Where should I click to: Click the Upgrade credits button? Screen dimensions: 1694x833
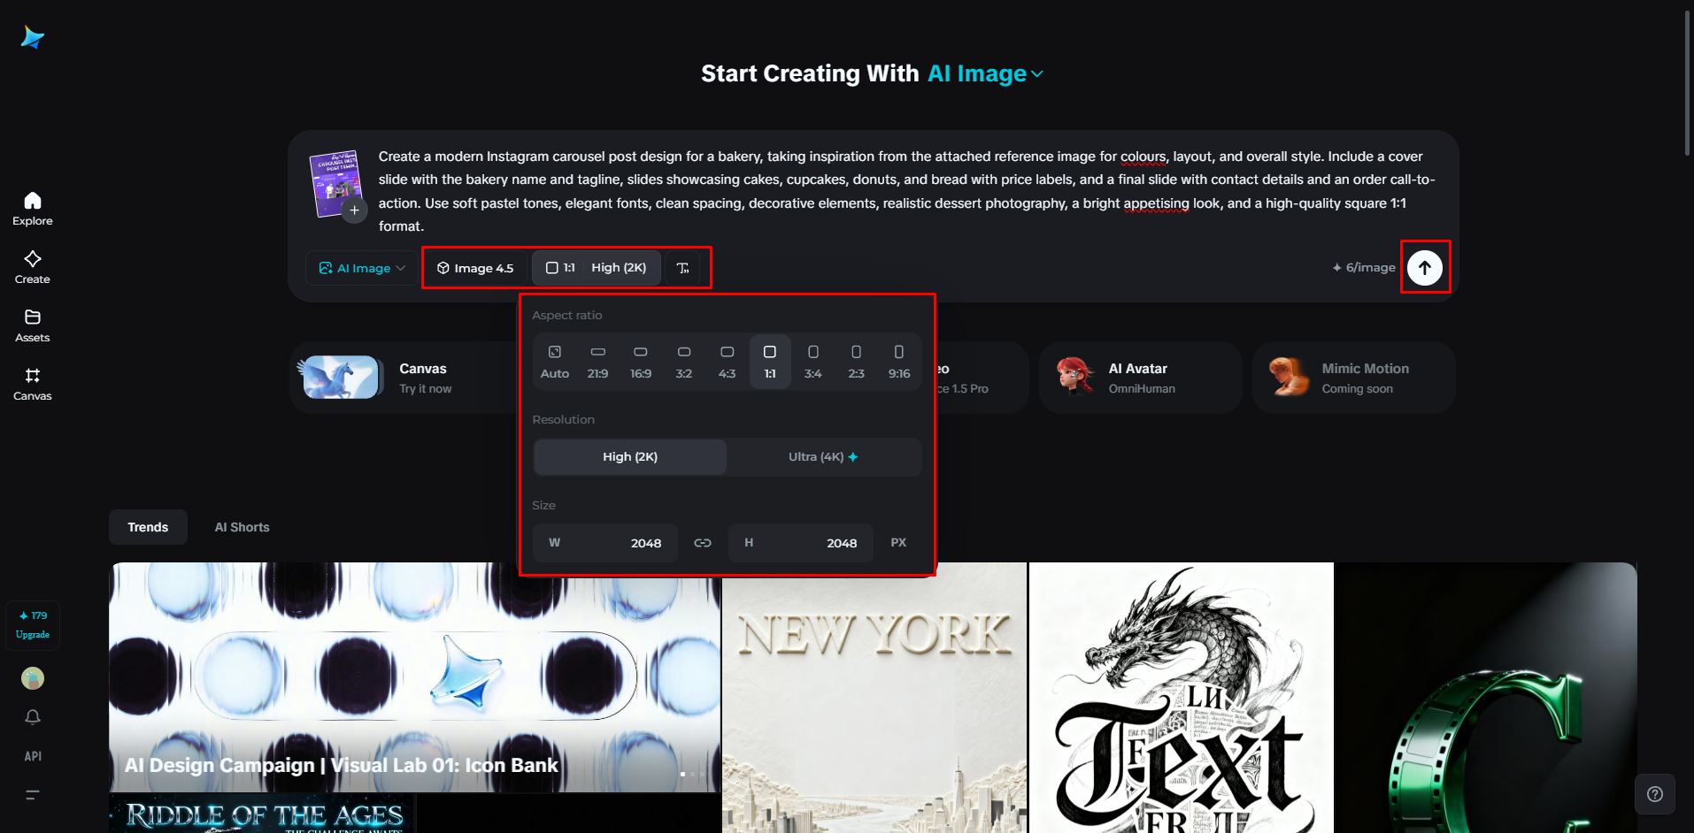point(33,625)
